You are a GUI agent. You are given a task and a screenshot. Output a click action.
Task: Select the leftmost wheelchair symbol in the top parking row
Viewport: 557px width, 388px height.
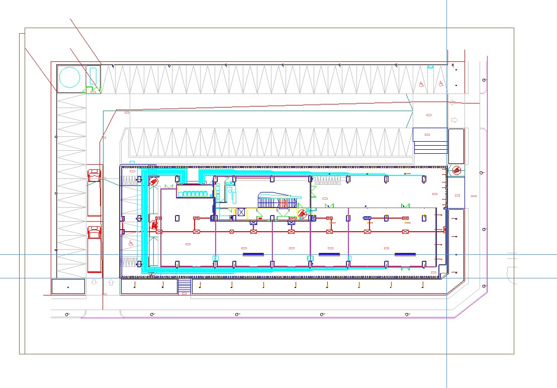point(421,84)
